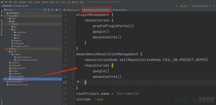
Task: Click the Select Opened File target icon
Action: (45, 10)
